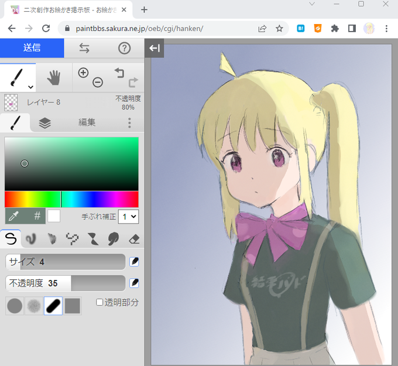Click the padlock site info icon
The height and width of the screenshot is (366, 398).
(67, 29)
